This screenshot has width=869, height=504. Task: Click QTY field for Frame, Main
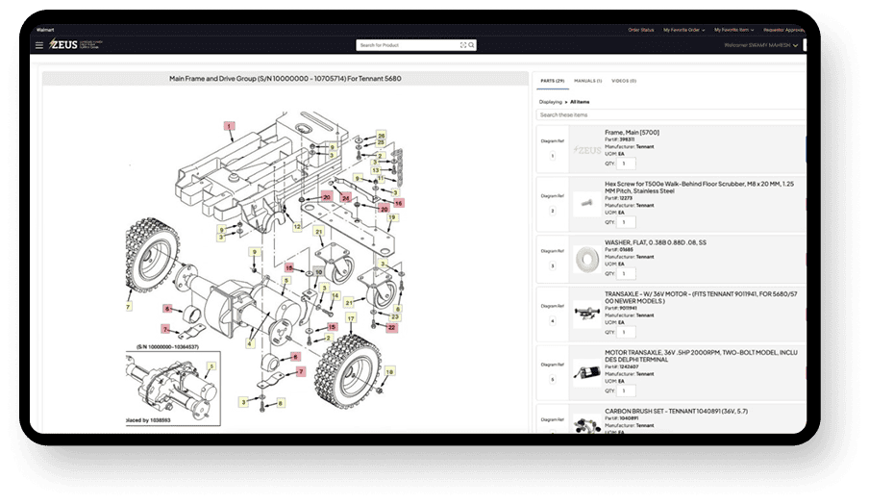point(626,164)
